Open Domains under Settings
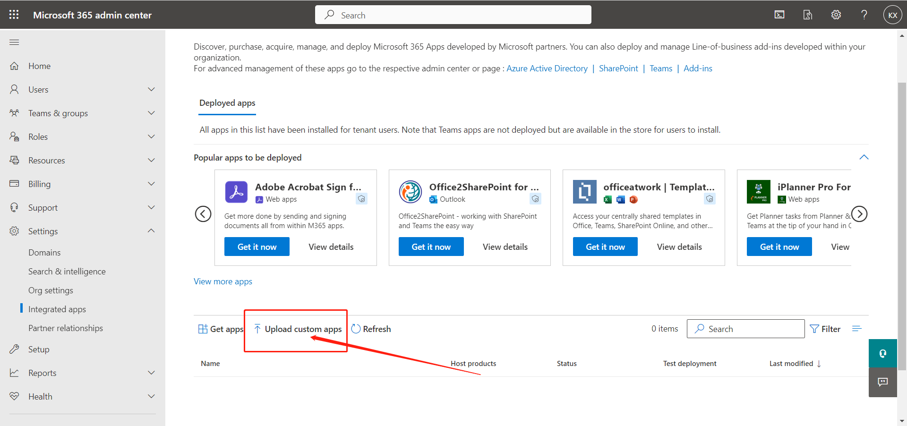 [x=44, y=253]
